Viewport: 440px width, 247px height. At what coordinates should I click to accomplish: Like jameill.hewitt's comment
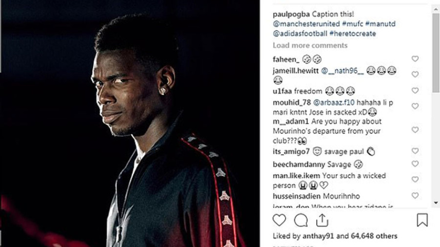(415, 74)
